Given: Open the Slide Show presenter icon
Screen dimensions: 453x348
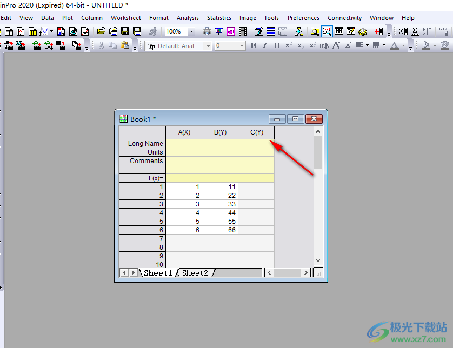Looking at the screenshot, I should [219, 31].
